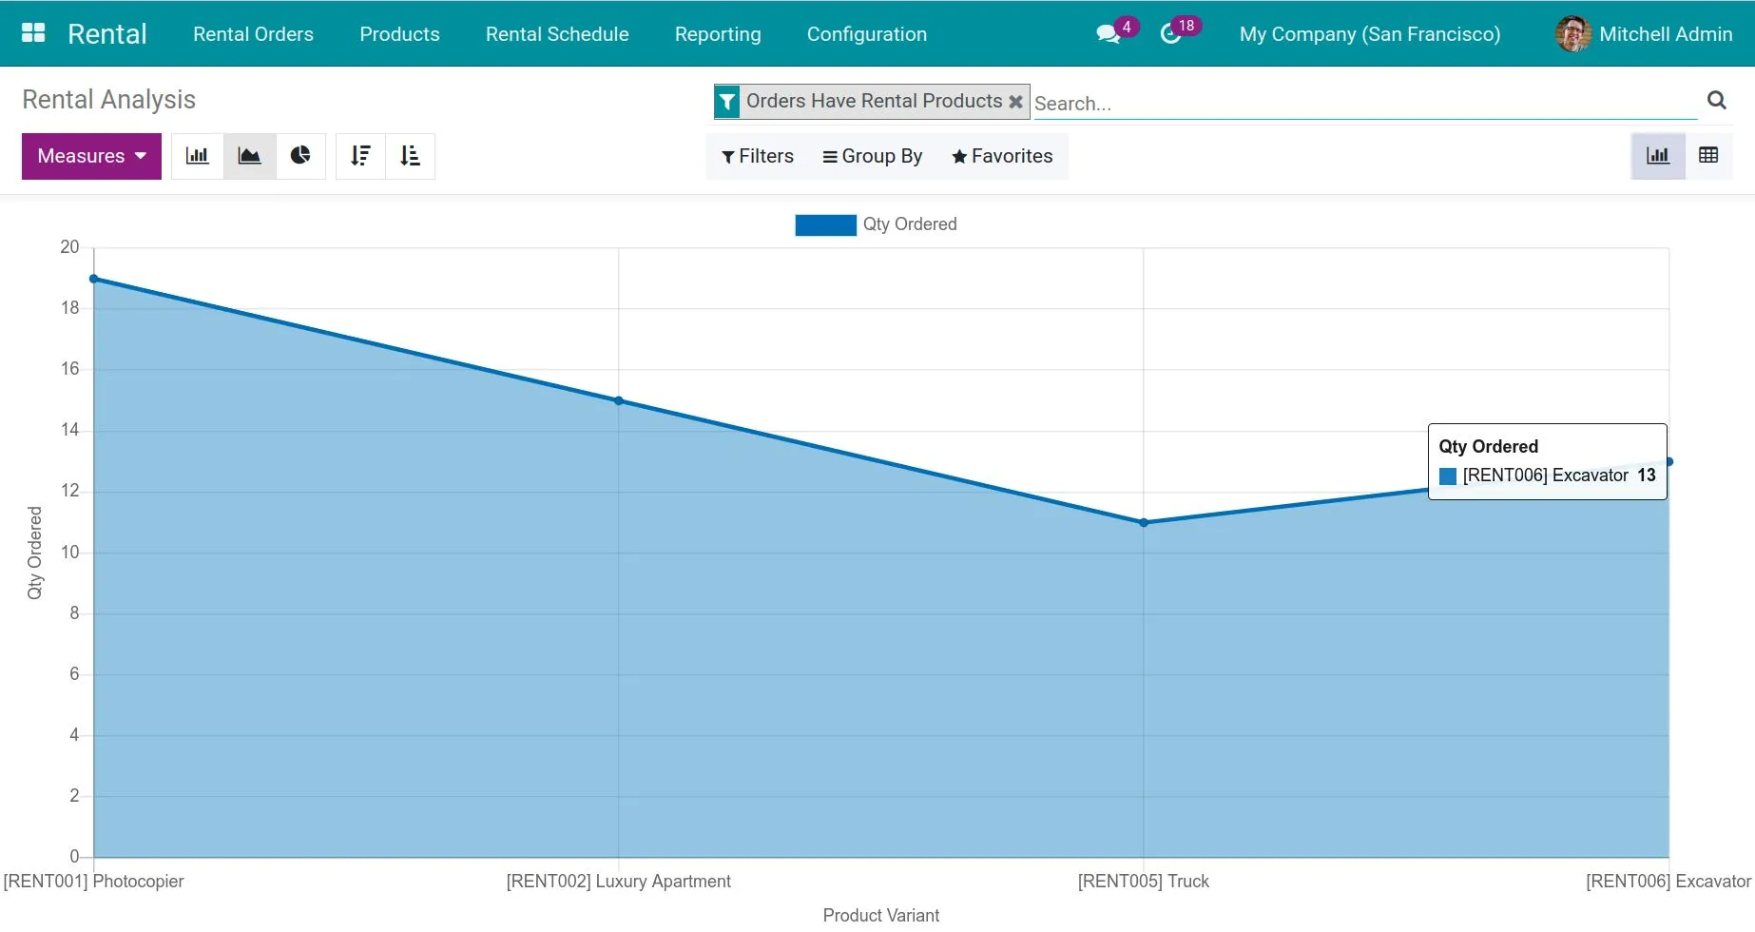
Task: Open the Favorites dropdown
Action: pyautogui.click(x=1002, y=156)
